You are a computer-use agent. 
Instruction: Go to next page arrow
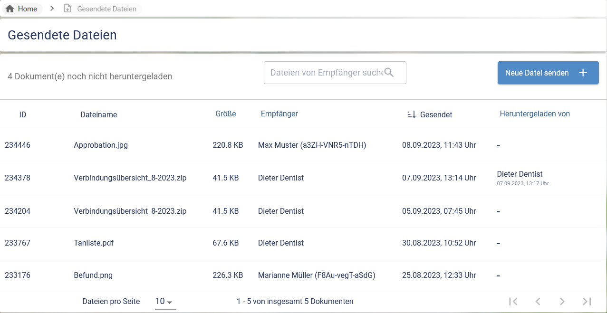(x=562, y=302)
